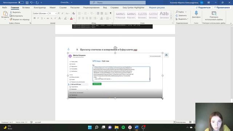Apply the red font color
This screenshot has height=131, width=233.
[x=71, y=18]
